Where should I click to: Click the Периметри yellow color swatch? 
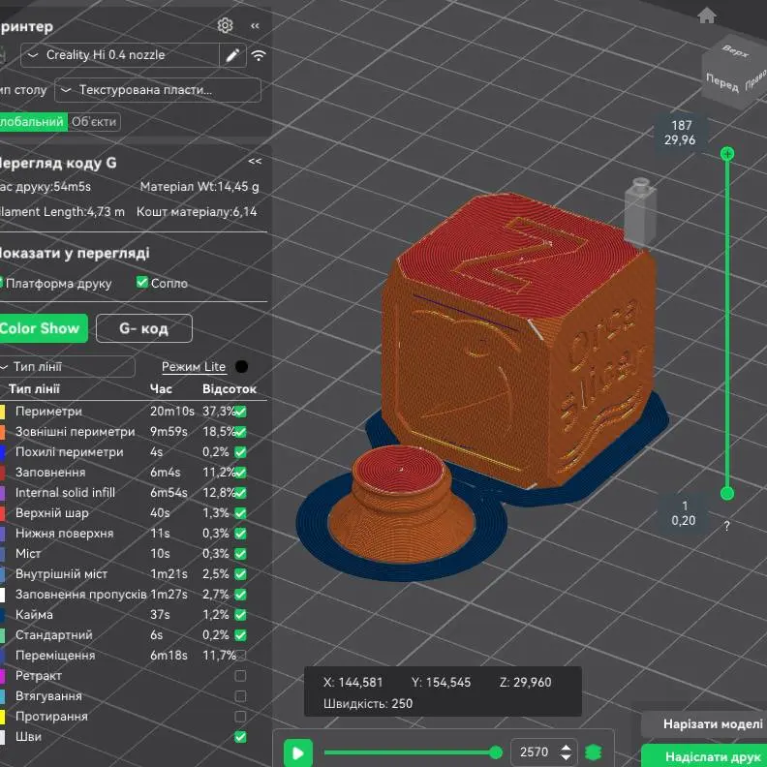click(3, 412)
